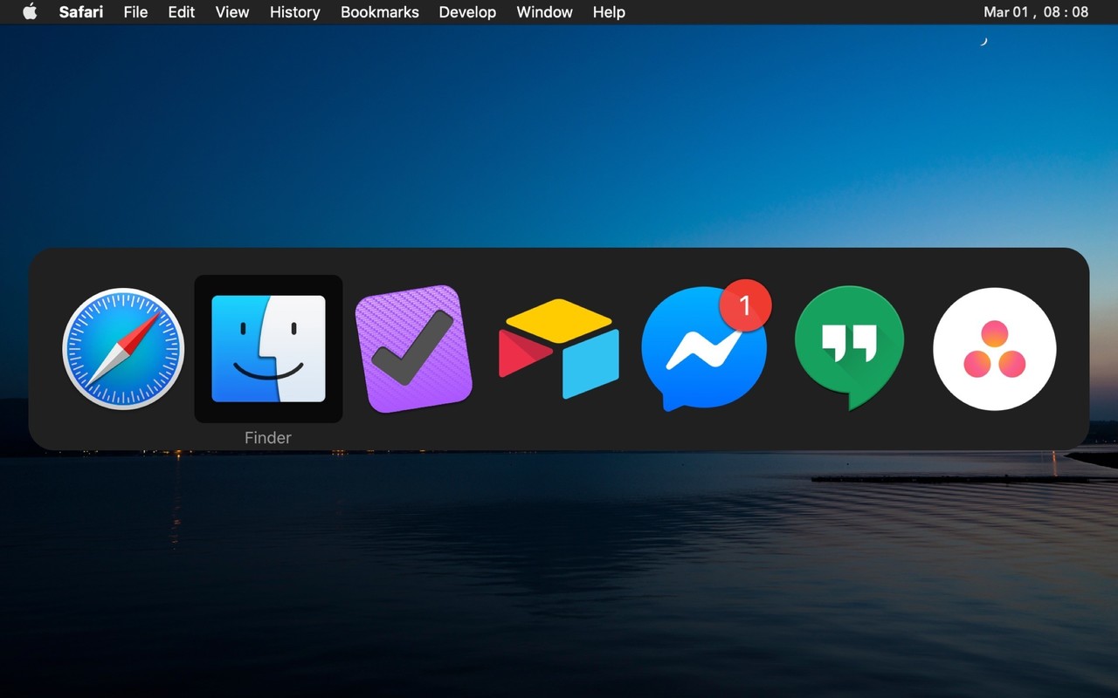
Task: Switch to the Airtable app icon
Action: point(559,349)
